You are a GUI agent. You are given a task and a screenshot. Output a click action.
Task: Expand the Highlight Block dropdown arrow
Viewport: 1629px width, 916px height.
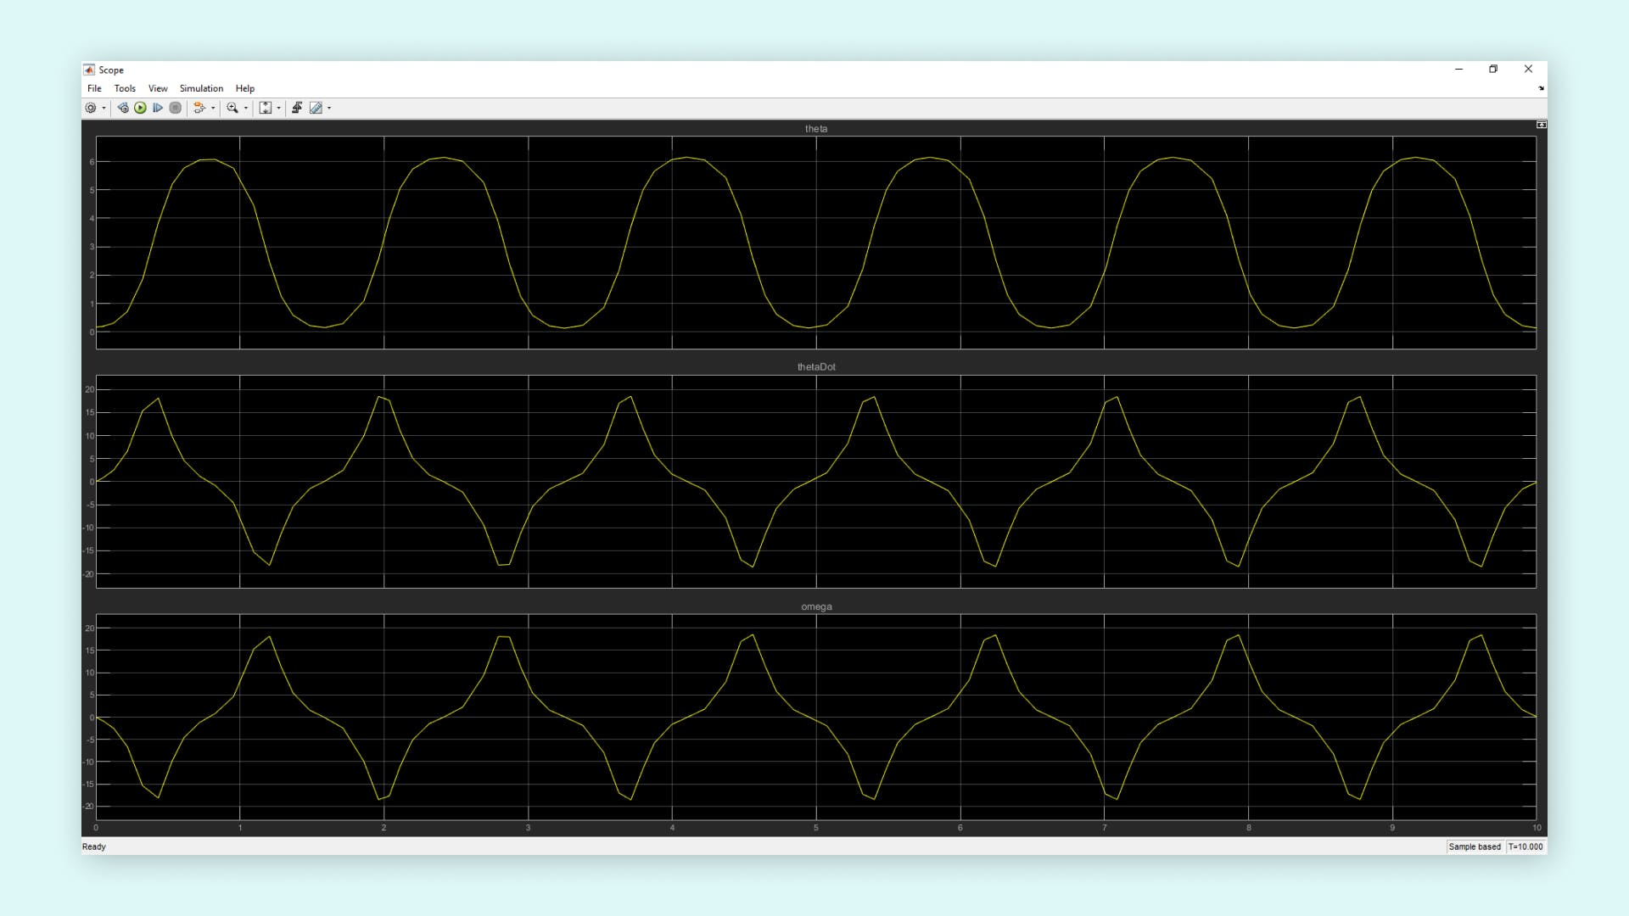click(x=212, y=108)
